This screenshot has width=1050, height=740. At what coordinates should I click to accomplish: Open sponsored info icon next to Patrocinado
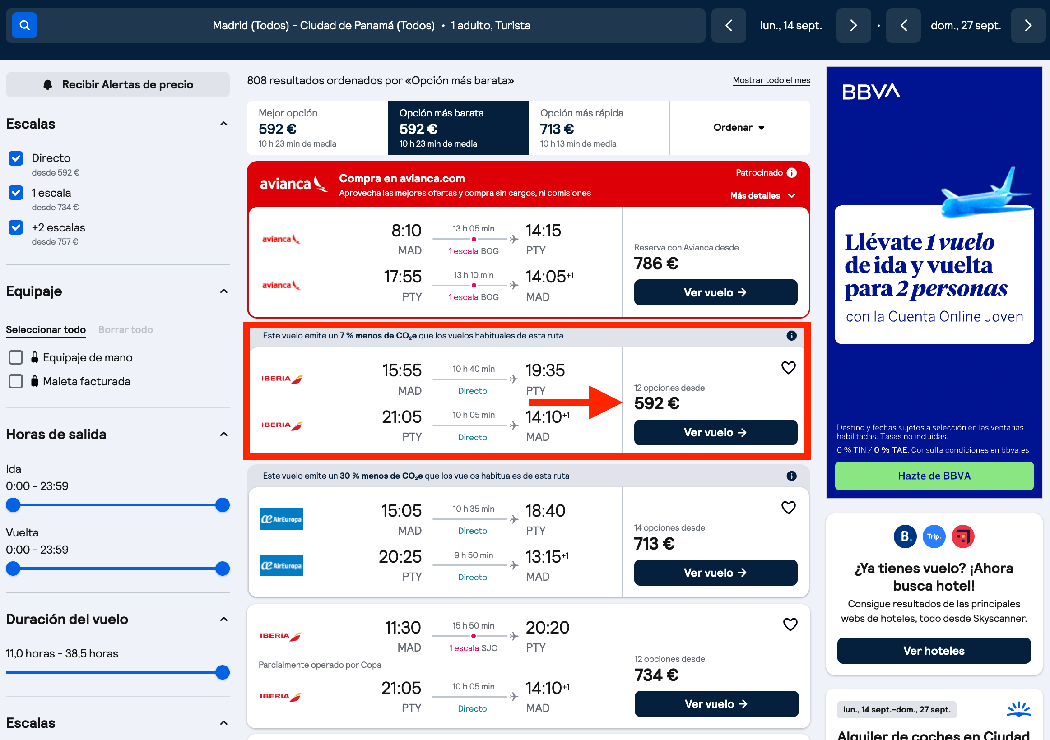click(x=792, y=172)
